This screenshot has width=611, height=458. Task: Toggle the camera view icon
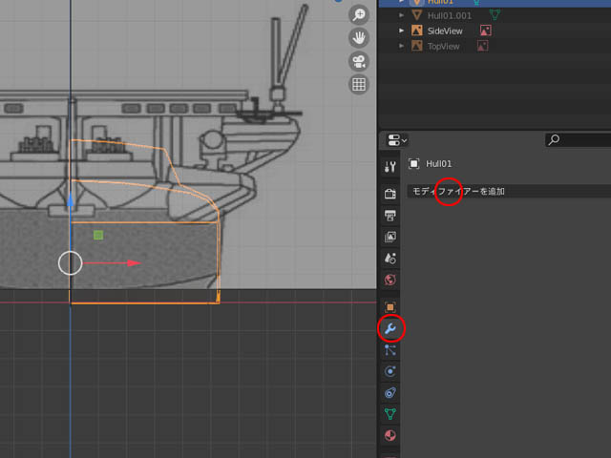(359, 61)
